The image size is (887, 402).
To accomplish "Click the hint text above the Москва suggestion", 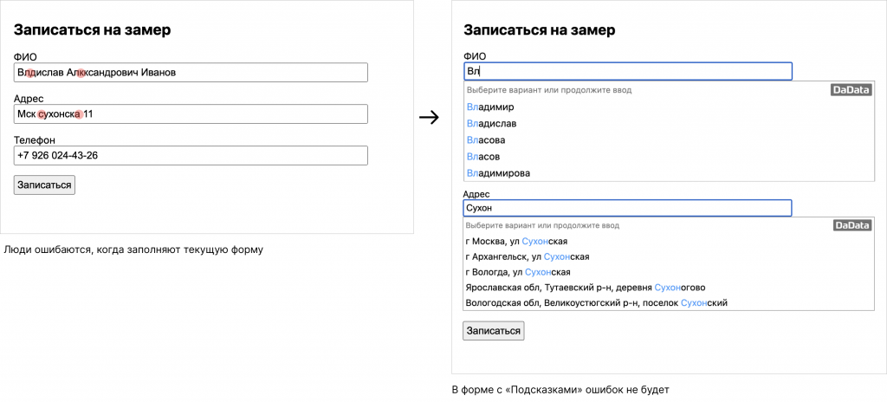I will coord(542,225).
